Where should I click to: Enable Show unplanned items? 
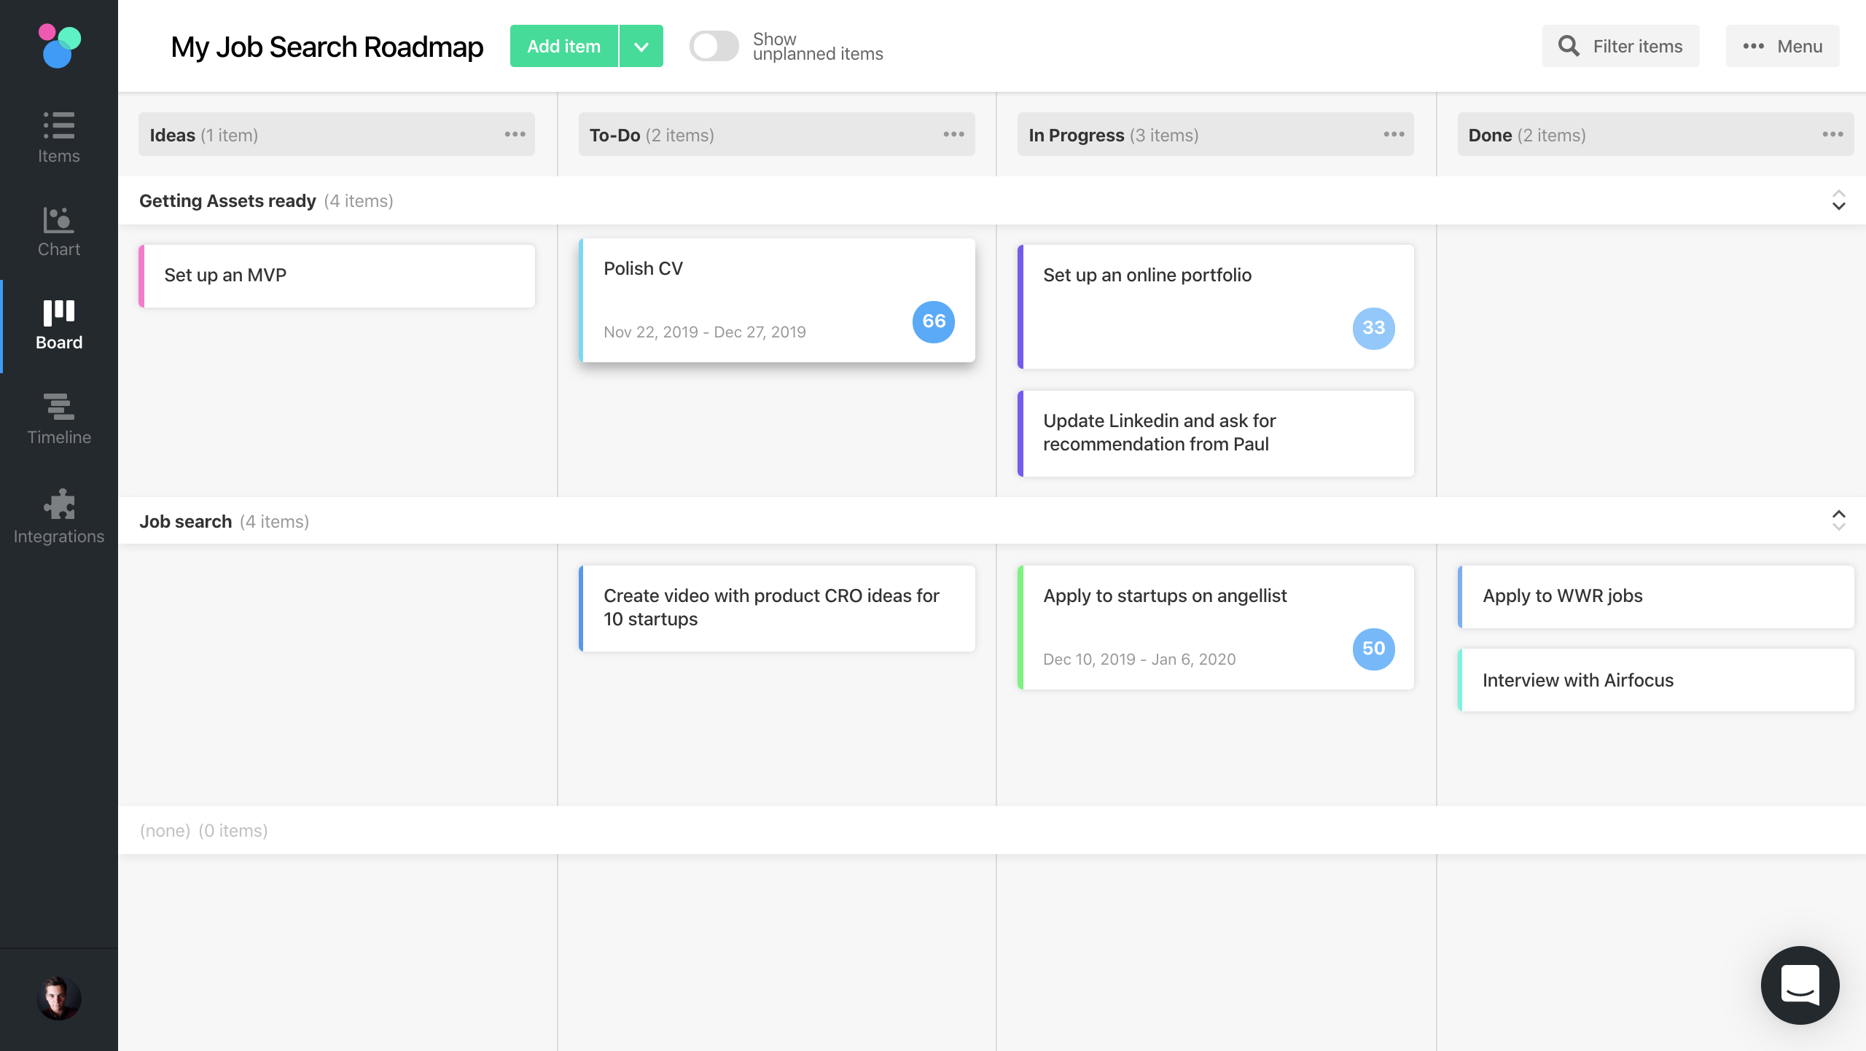click(714, 45)
